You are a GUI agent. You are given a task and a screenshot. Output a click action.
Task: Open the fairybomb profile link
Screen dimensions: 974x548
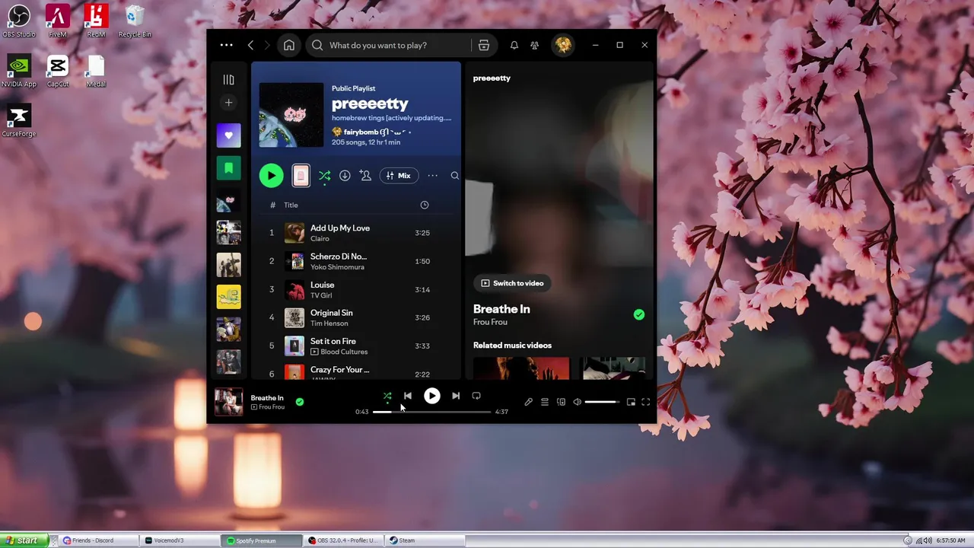(x=361, y=132)
